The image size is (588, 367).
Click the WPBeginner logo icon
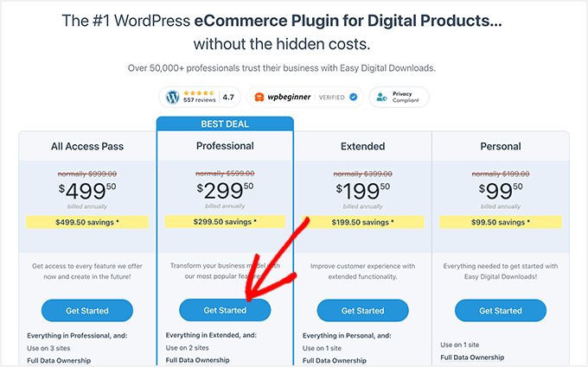coord(259,98)
